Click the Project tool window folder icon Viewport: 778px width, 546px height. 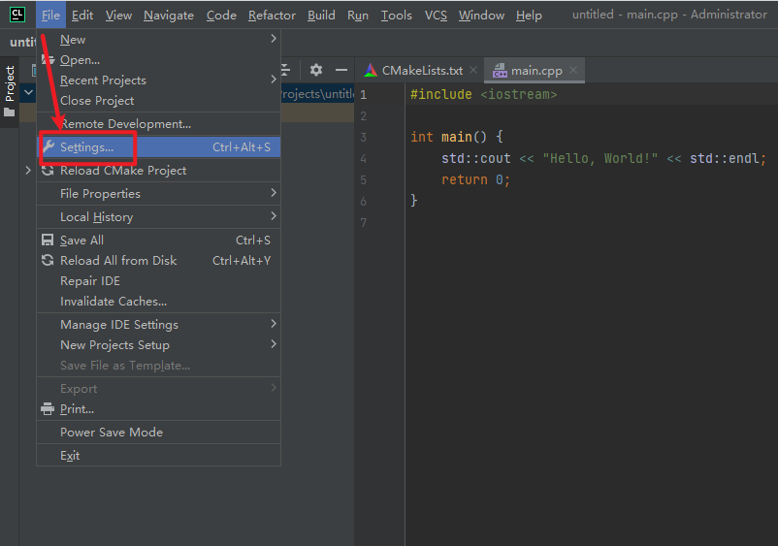point(10,112)
